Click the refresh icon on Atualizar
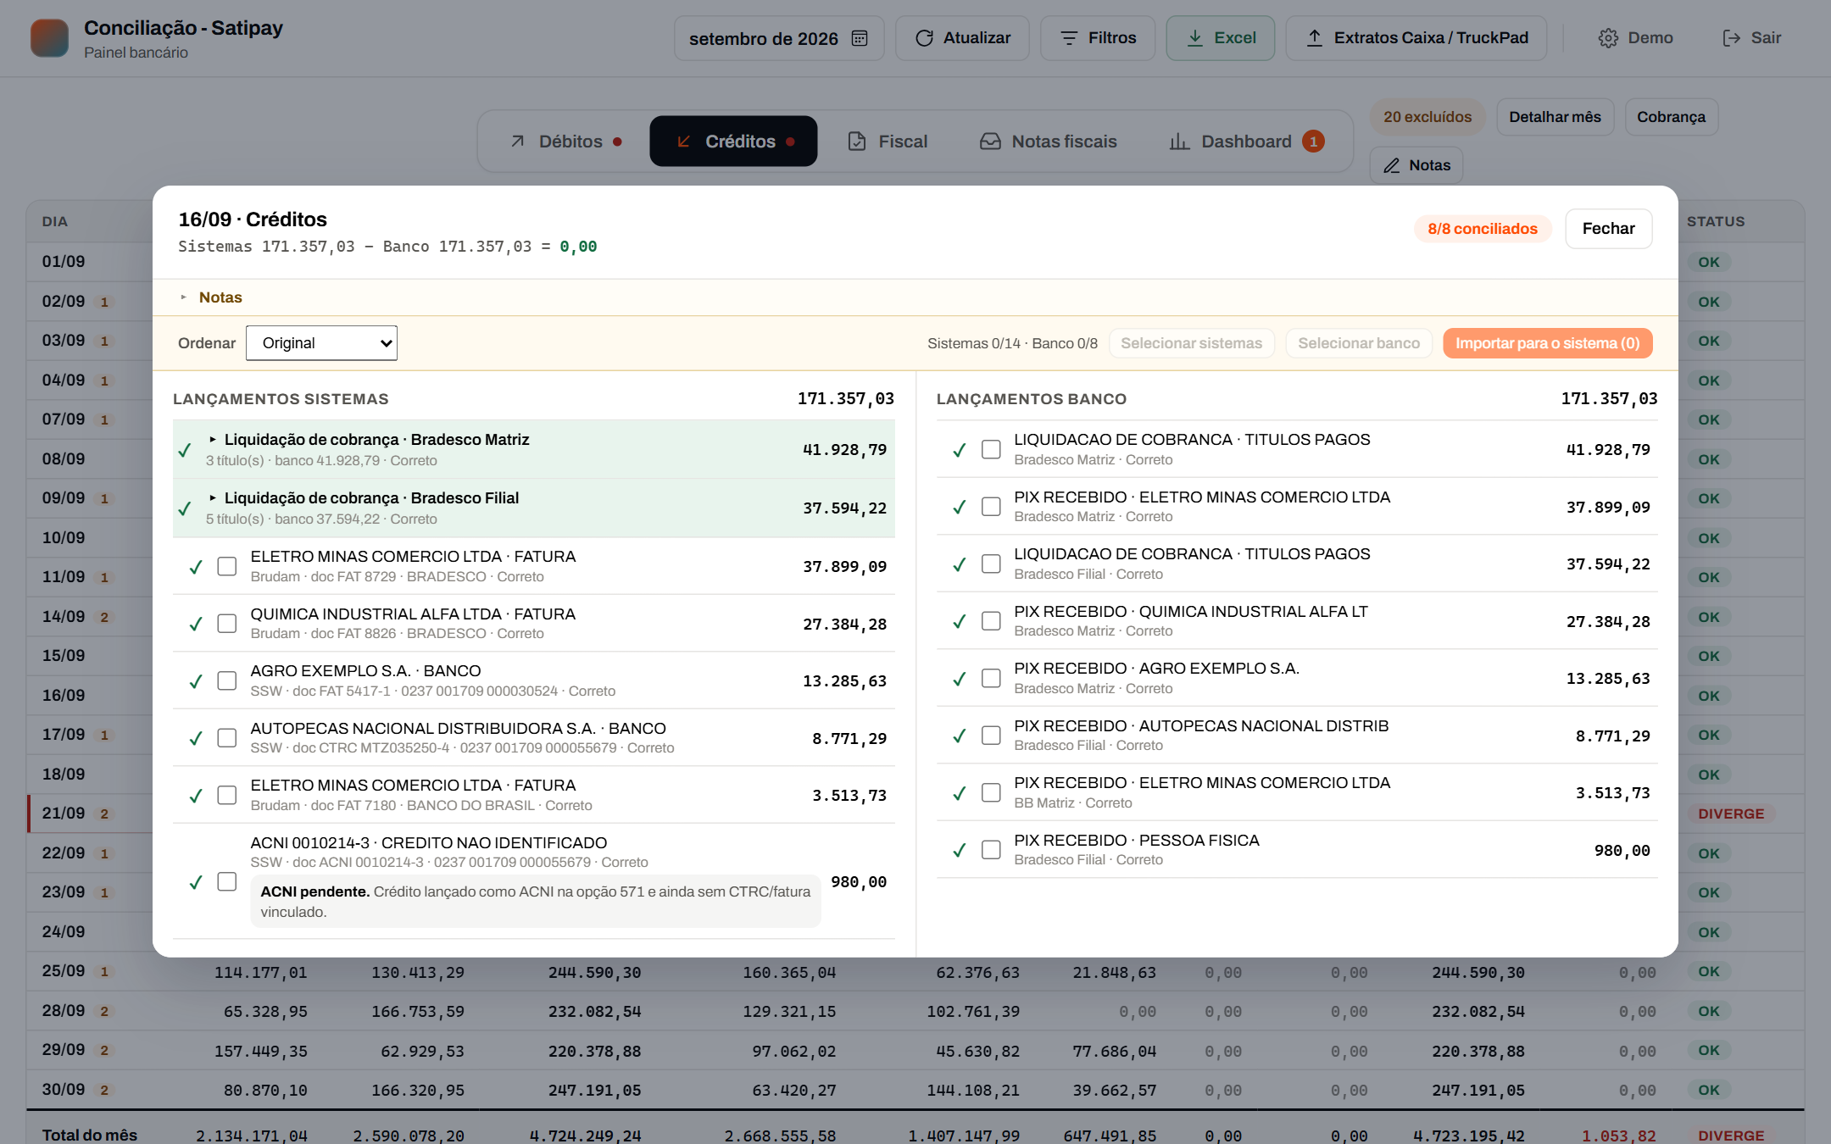Viewport: 1831px width, 1144px height. click(x=925, y=38)
